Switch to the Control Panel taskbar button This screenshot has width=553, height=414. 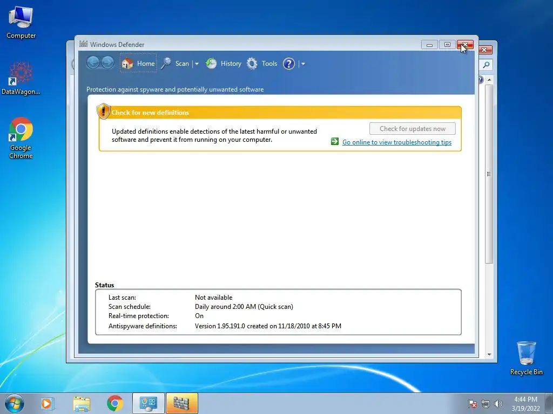tap(148, 403)
